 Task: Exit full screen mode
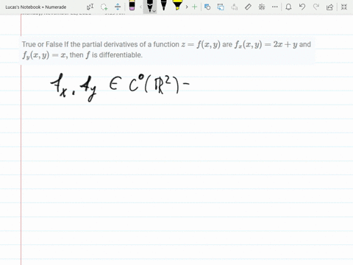344,7
